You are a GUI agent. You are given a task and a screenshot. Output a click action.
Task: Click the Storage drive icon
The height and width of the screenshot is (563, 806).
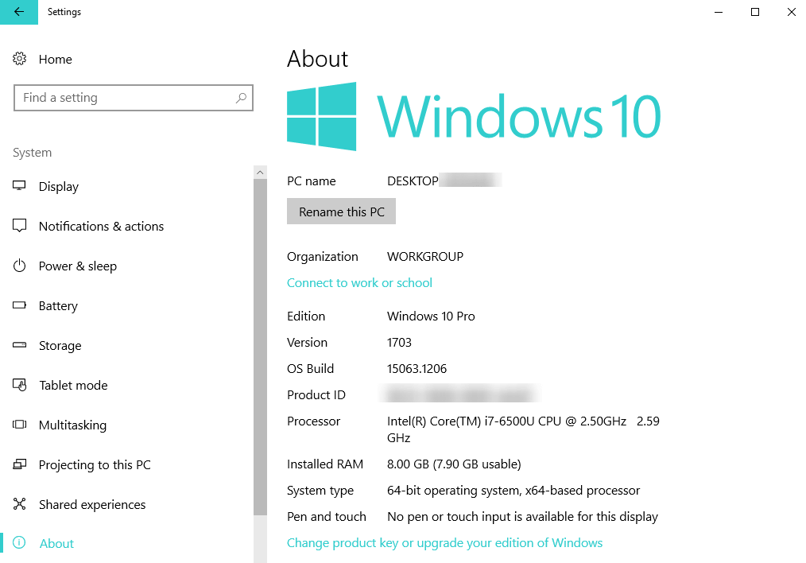click(x=19, y=345)
